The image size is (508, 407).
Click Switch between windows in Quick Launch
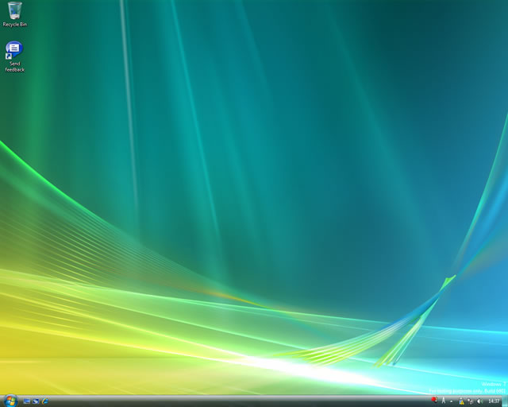[36, 401]
